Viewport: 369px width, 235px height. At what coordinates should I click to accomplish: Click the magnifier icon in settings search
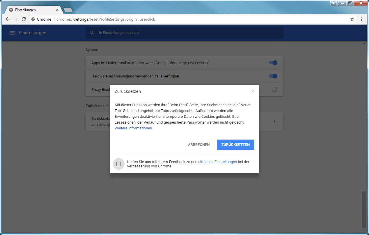(x=92, y=33)
